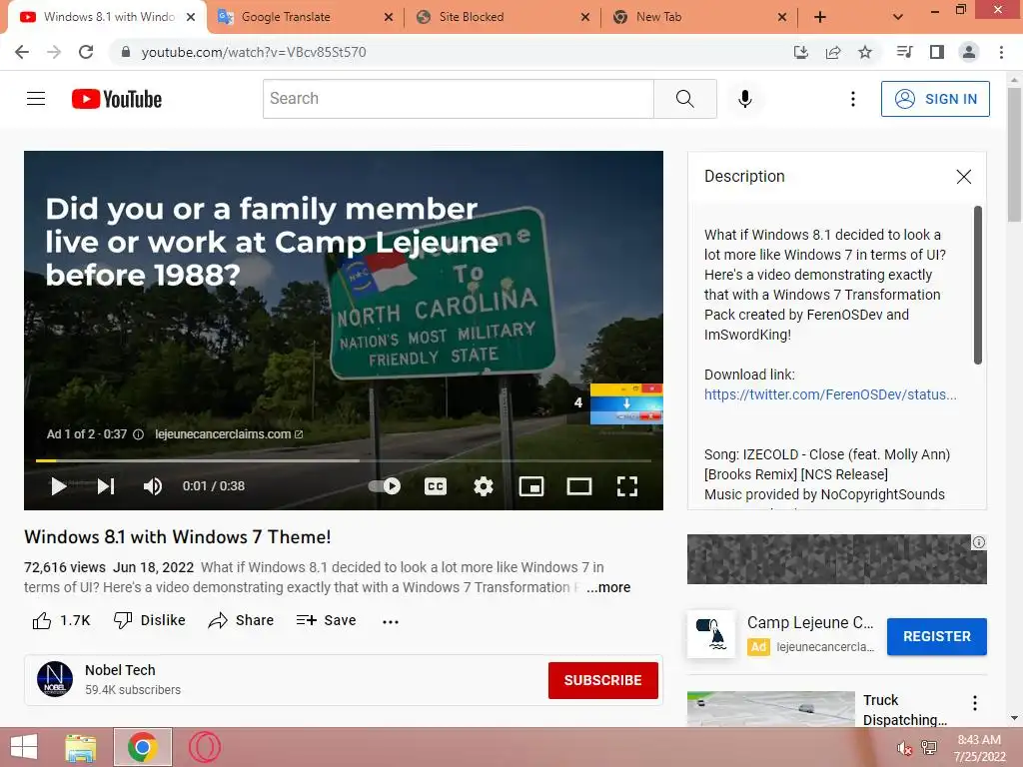Close the Description panel
Viewport: 1023px width, 767px height.
[x=964, y=177]
